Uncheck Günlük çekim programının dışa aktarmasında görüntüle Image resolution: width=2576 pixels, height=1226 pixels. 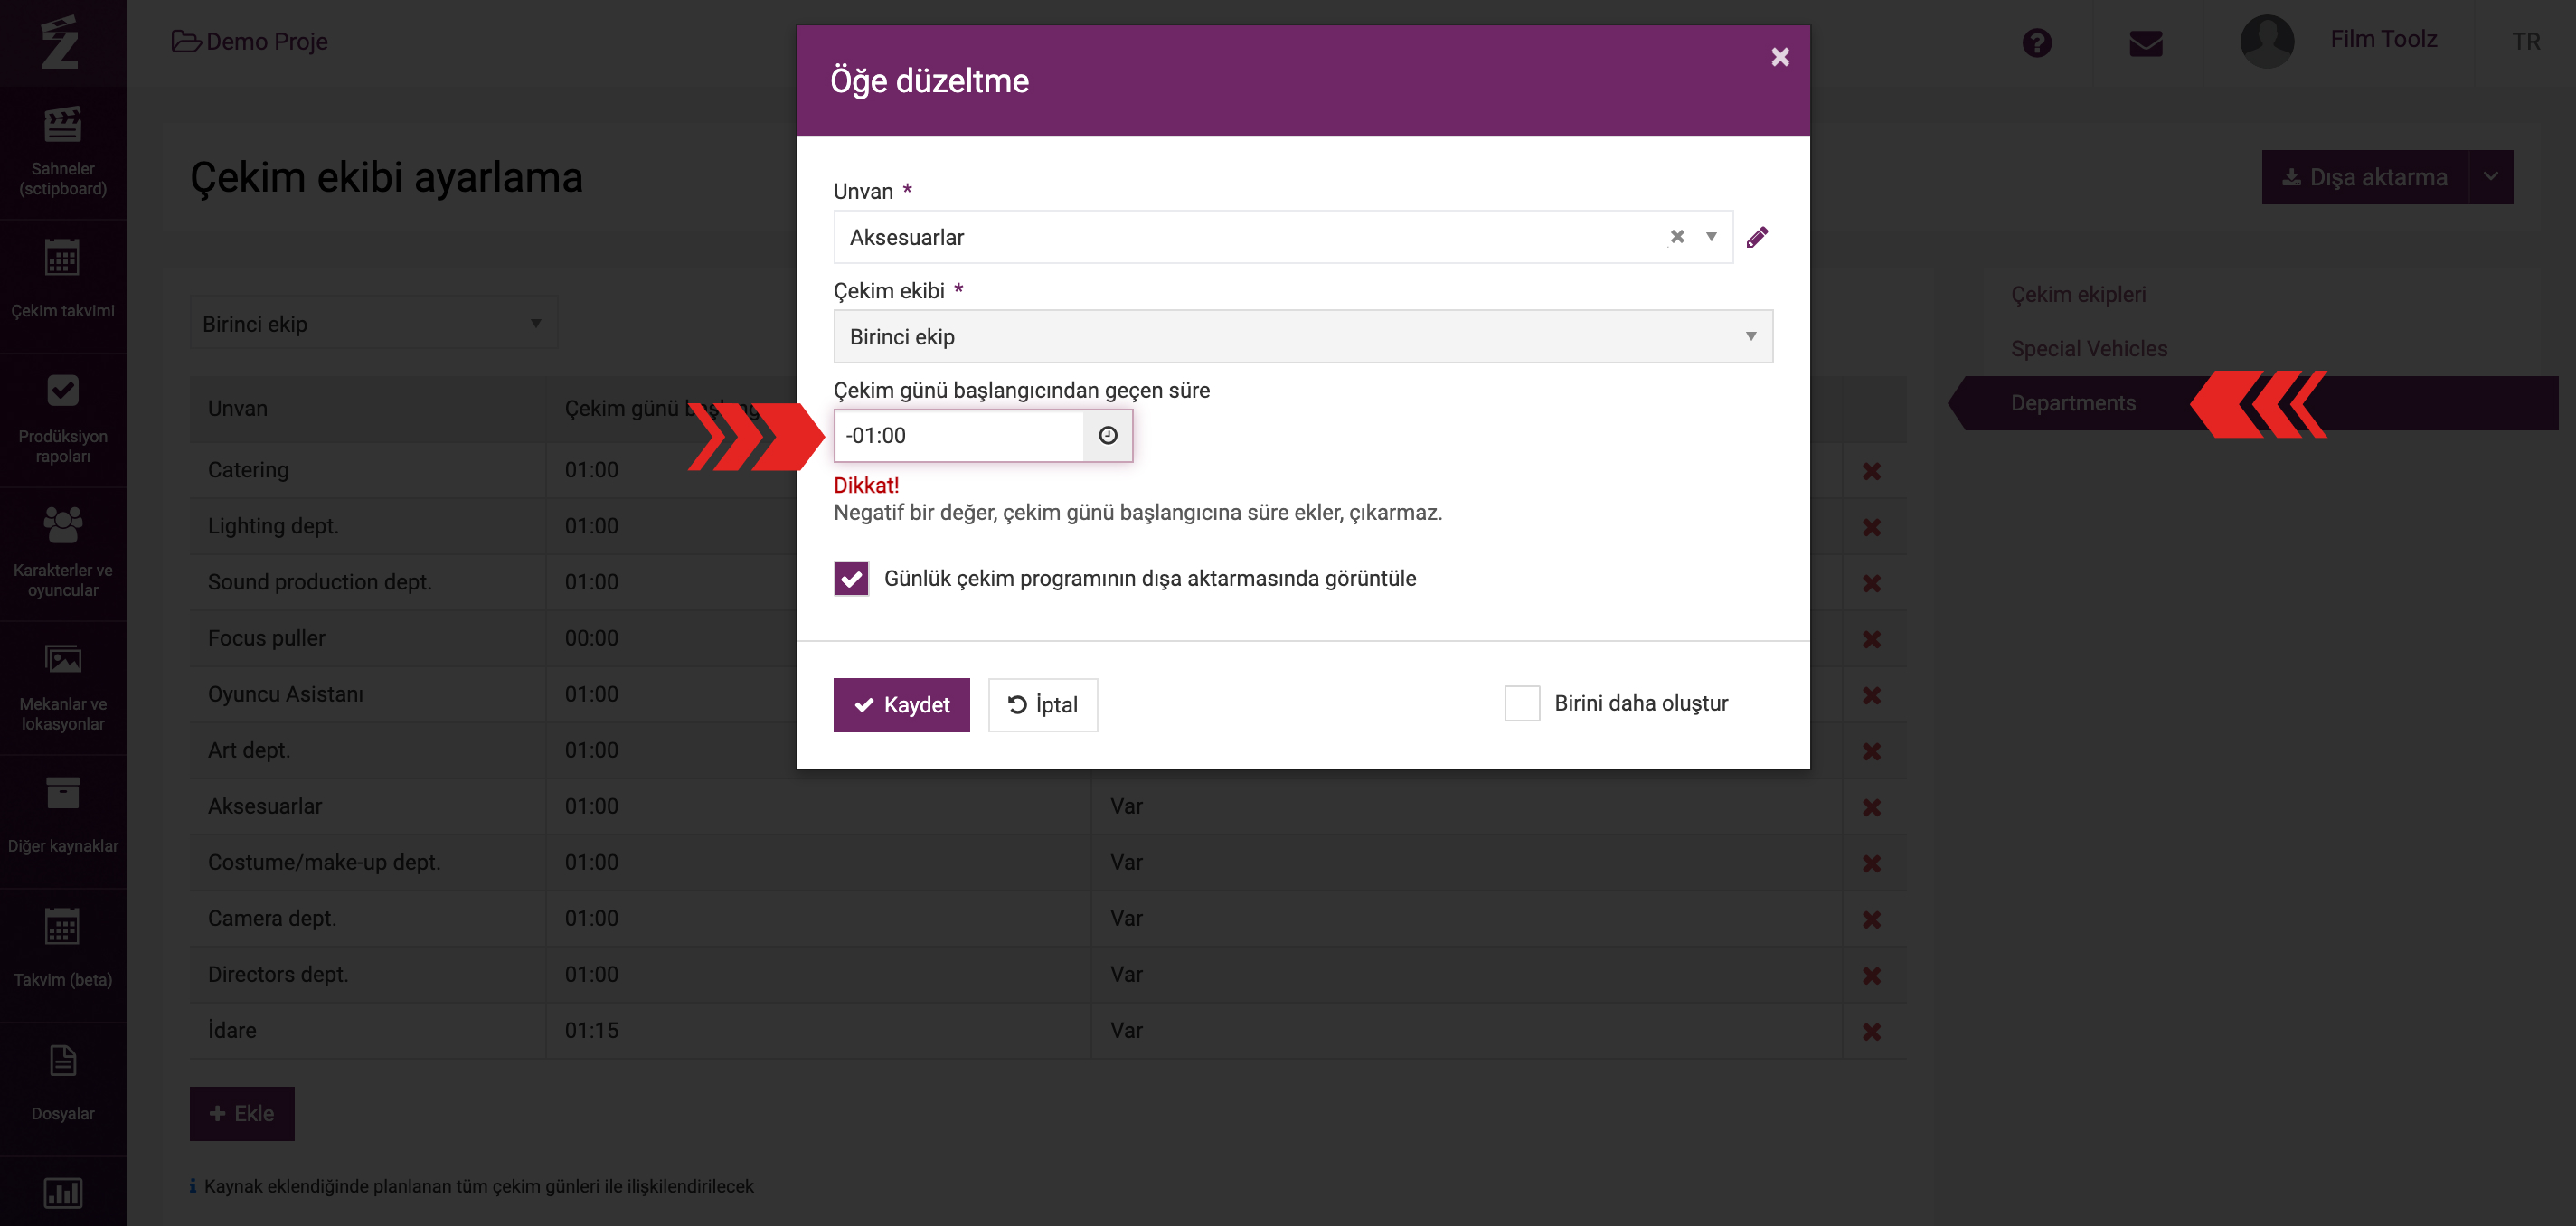coord(851,578)
